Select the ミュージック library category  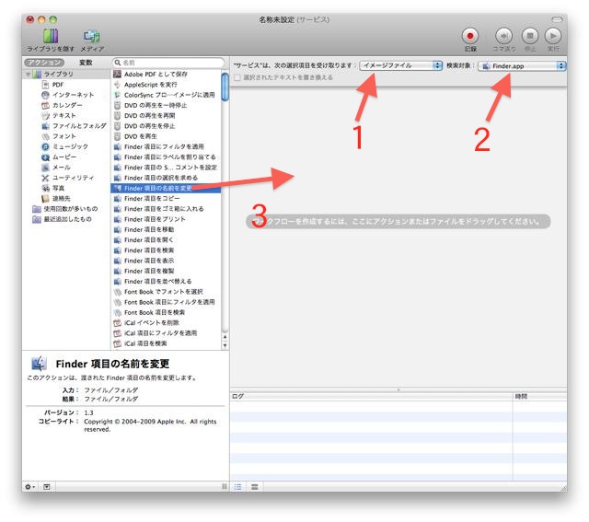[70, 146]
